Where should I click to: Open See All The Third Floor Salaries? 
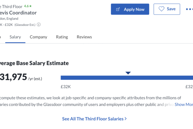click(94, 119)
